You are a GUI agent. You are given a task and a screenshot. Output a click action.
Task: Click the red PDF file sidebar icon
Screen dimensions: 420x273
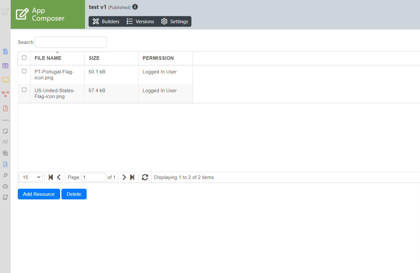[5, 108]
